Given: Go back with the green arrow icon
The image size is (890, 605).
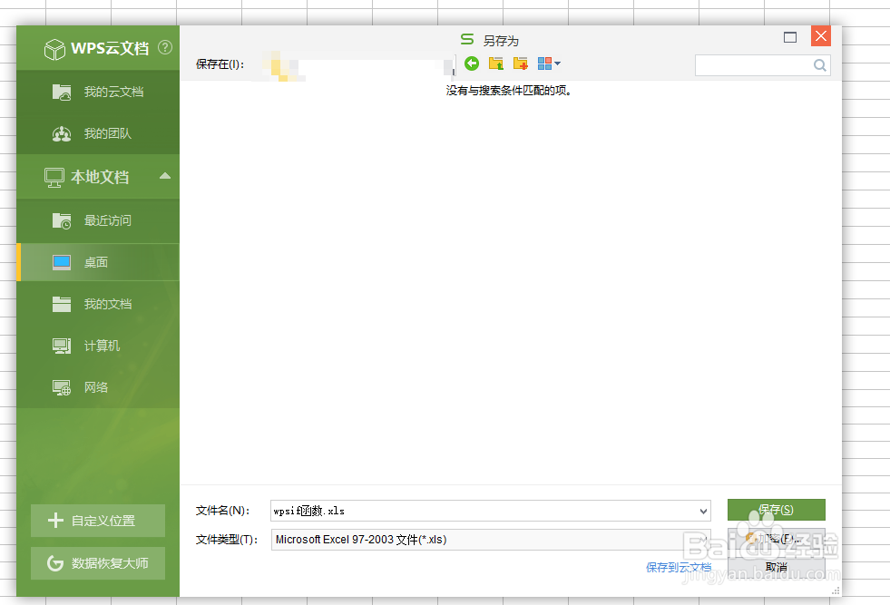Looking at the screenshot, I should 472,63.
